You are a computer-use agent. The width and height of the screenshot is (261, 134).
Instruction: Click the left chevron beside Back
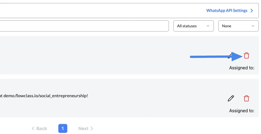pyautogui.click(x=33, y=128)
